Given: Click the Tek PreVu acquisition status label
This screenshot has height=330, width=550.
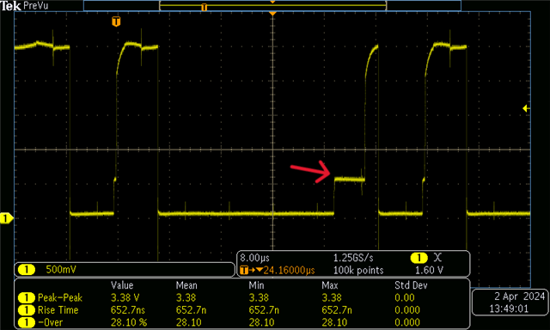Looking at the screenshot, I should pos(24,6).
